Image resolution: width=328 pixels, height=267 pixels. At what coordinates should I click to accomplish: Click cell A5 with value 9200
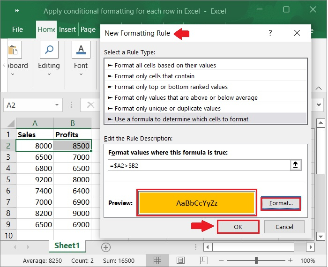35,179
